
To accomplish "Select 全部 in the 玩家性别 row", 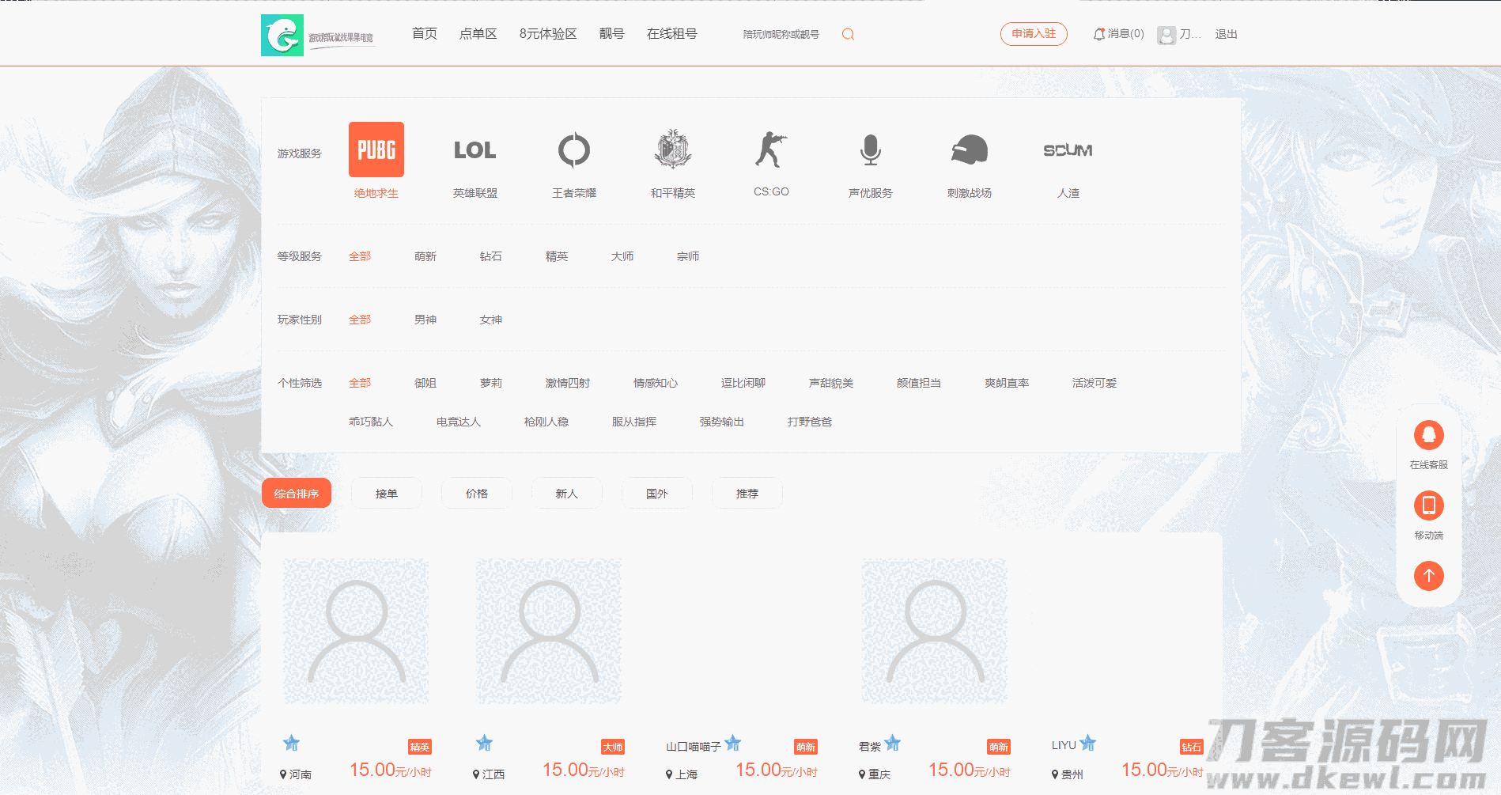I will tap(360, 320).
